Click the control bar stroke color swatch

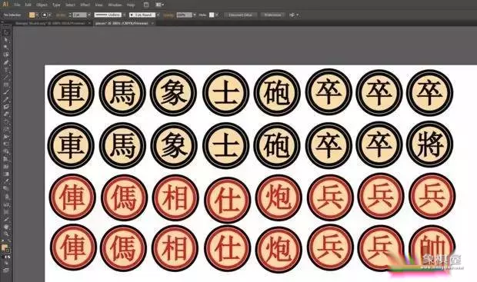tap(45, 15)
